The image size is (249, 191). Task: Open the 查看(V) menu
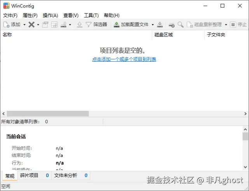tap(71, 15)
